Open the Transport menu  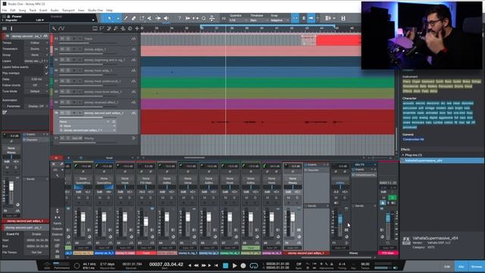click(x=68, y=10)
